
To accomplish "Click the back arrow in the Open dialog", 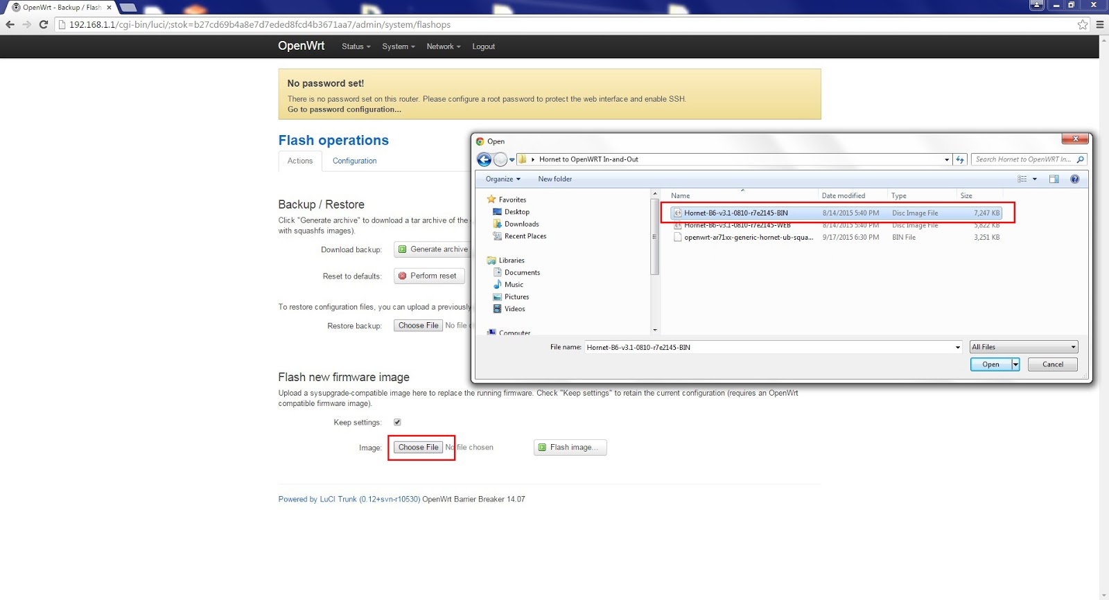I will pos(484,159).
